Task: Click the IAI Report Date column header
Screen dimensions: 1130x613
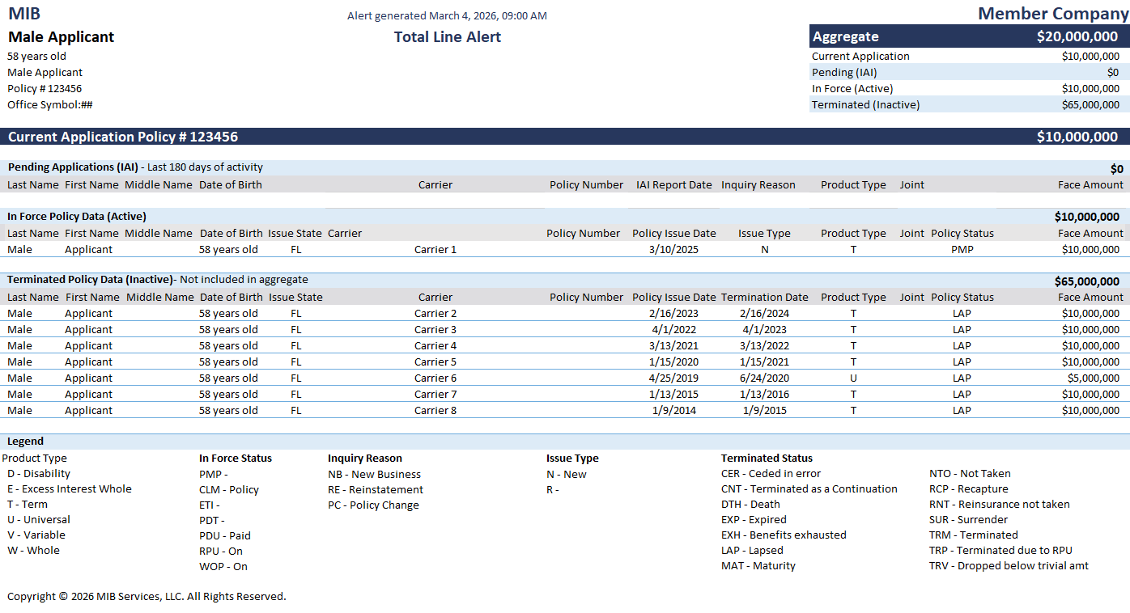Action: pos(674,184)
